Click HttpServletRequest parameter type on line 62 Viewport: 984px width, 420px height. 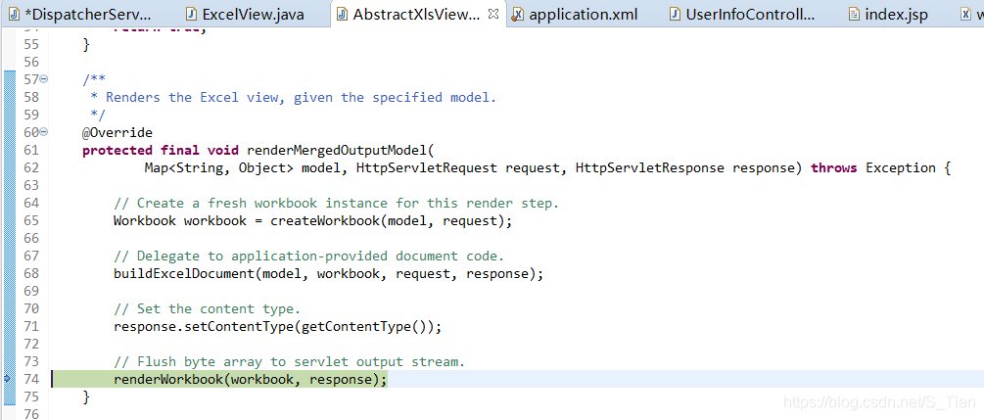(426, 167)
